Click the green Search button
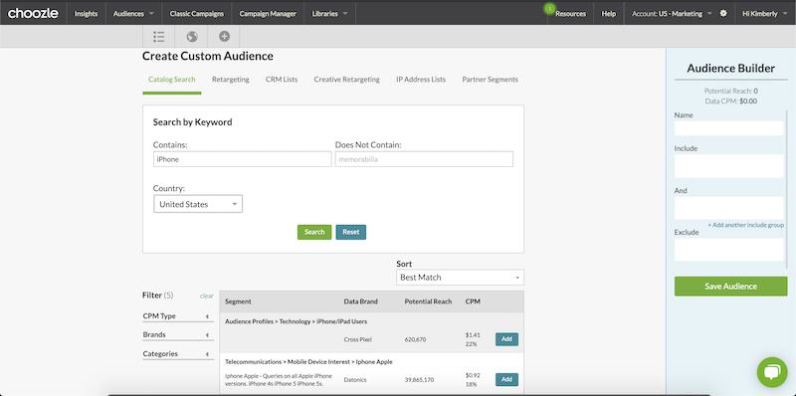This screenshot has width=796, height=396. pos(314,232)
